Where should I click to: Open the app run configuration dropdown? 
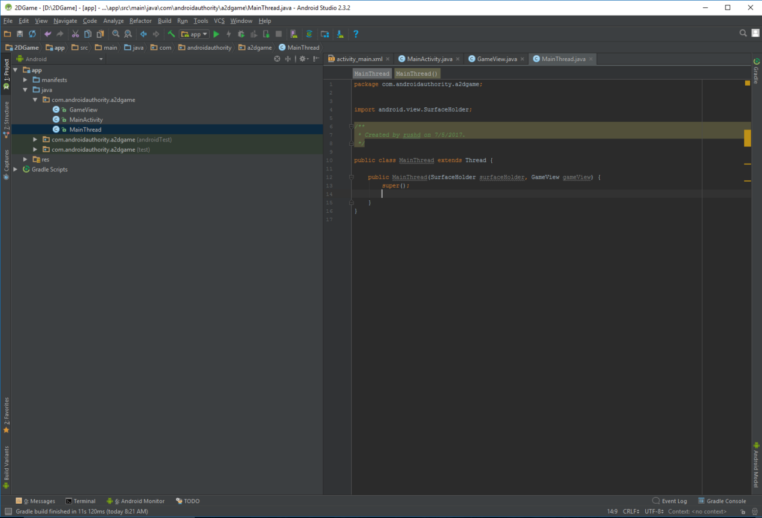pos(194,34)
